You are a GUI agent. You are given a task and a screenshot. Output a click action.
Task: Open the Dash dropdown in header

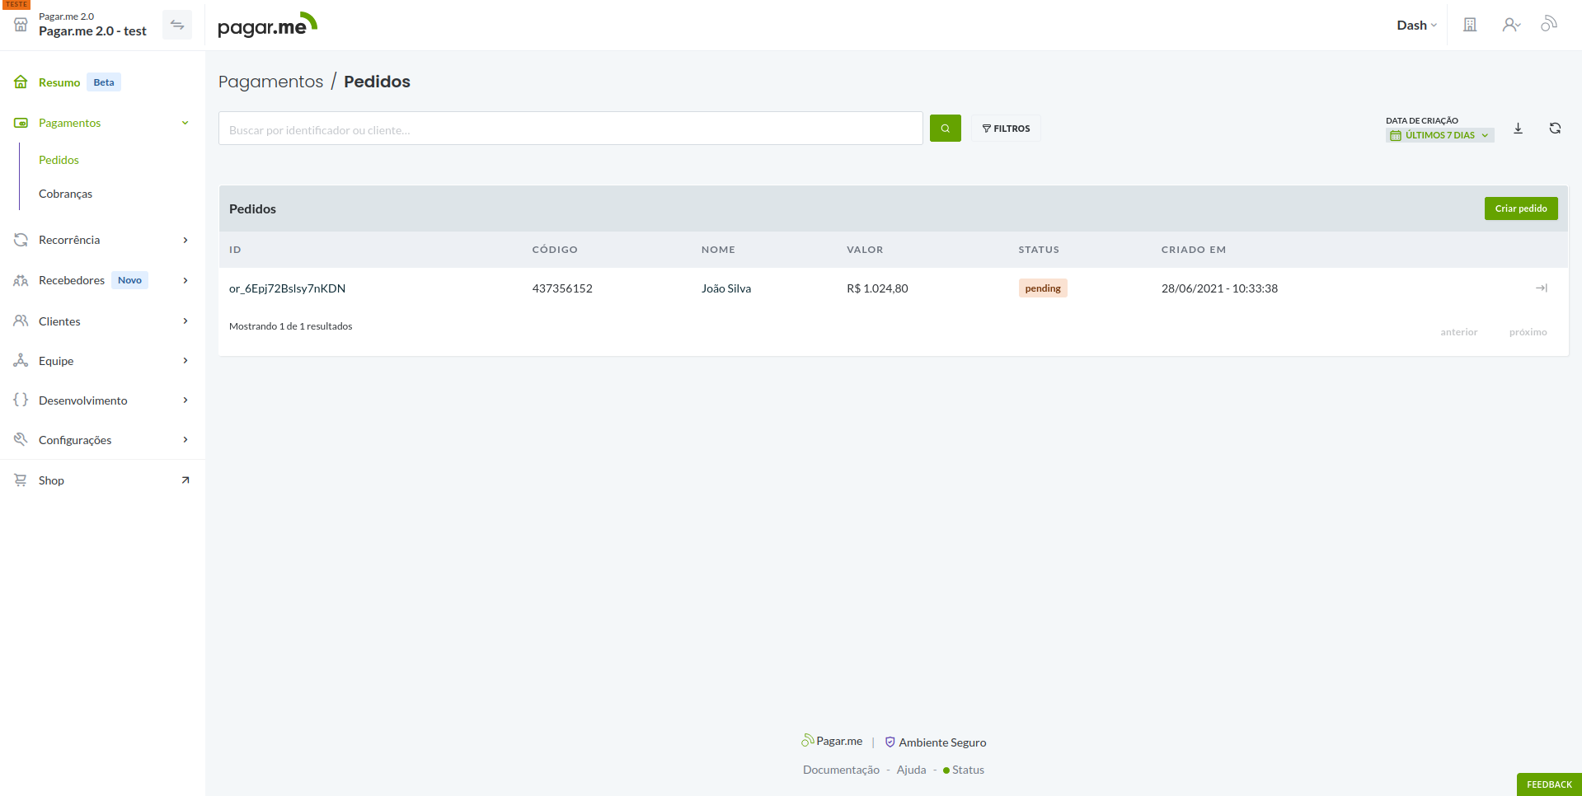click(x=1416, y=26)
